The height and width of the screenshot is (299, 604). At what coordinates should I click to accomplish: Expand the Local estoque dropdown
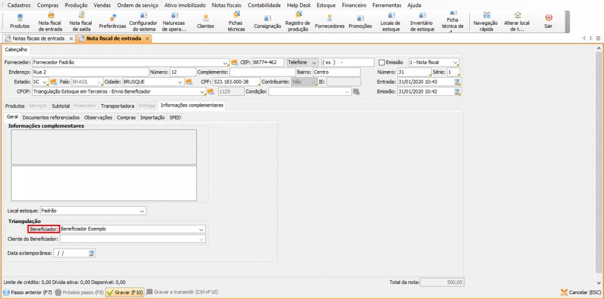(x=142, y=211)
